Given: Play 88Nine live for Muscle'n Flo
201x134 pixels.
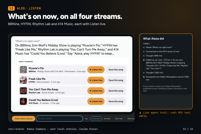Looking at the screenshot, I should click(96, 70).
